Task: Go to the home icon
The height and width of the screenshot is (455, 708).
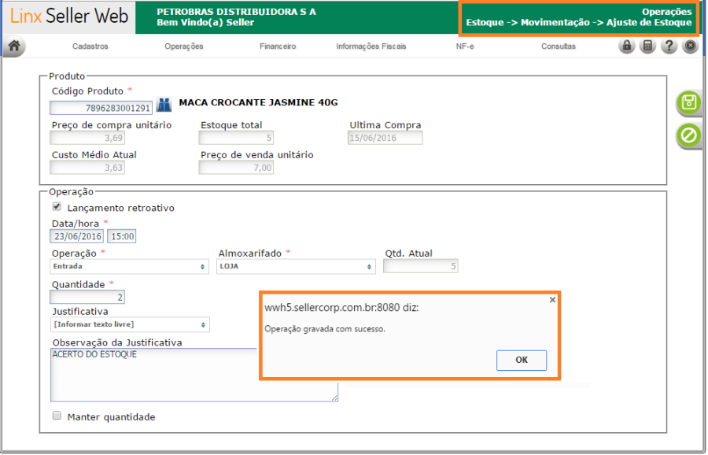Action: pyautogui.click(x=14, y=46)
